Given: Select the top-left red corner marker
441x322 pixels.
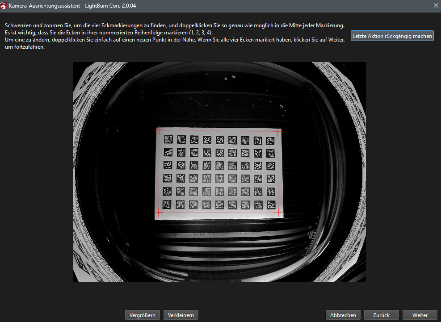Looking at the screenshot, I should (x=159, y=130).
